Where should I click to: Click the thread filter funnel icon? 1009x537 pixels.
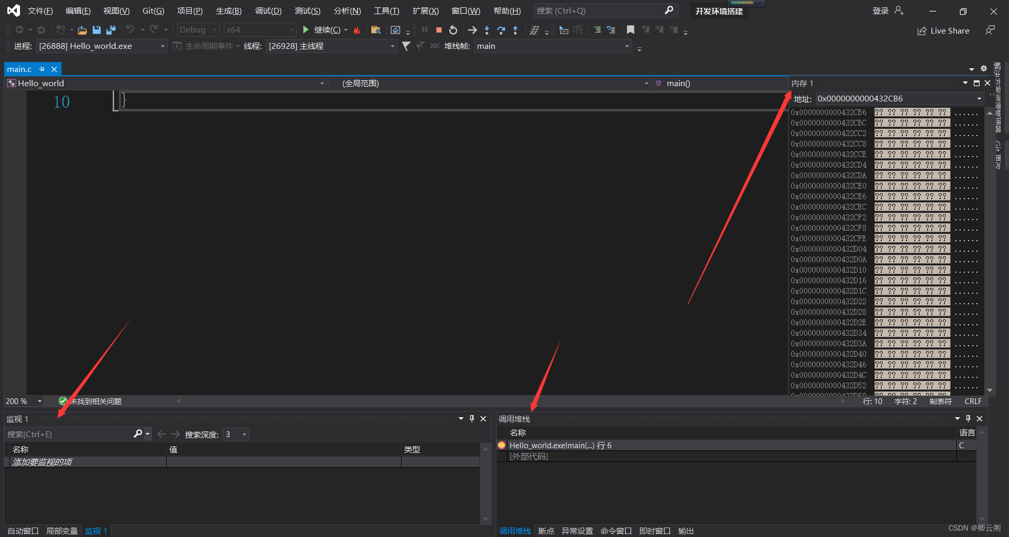[x=406, y=46]
